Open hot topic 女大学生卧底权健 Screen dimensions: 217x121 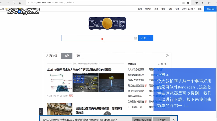tap(136, 70)
